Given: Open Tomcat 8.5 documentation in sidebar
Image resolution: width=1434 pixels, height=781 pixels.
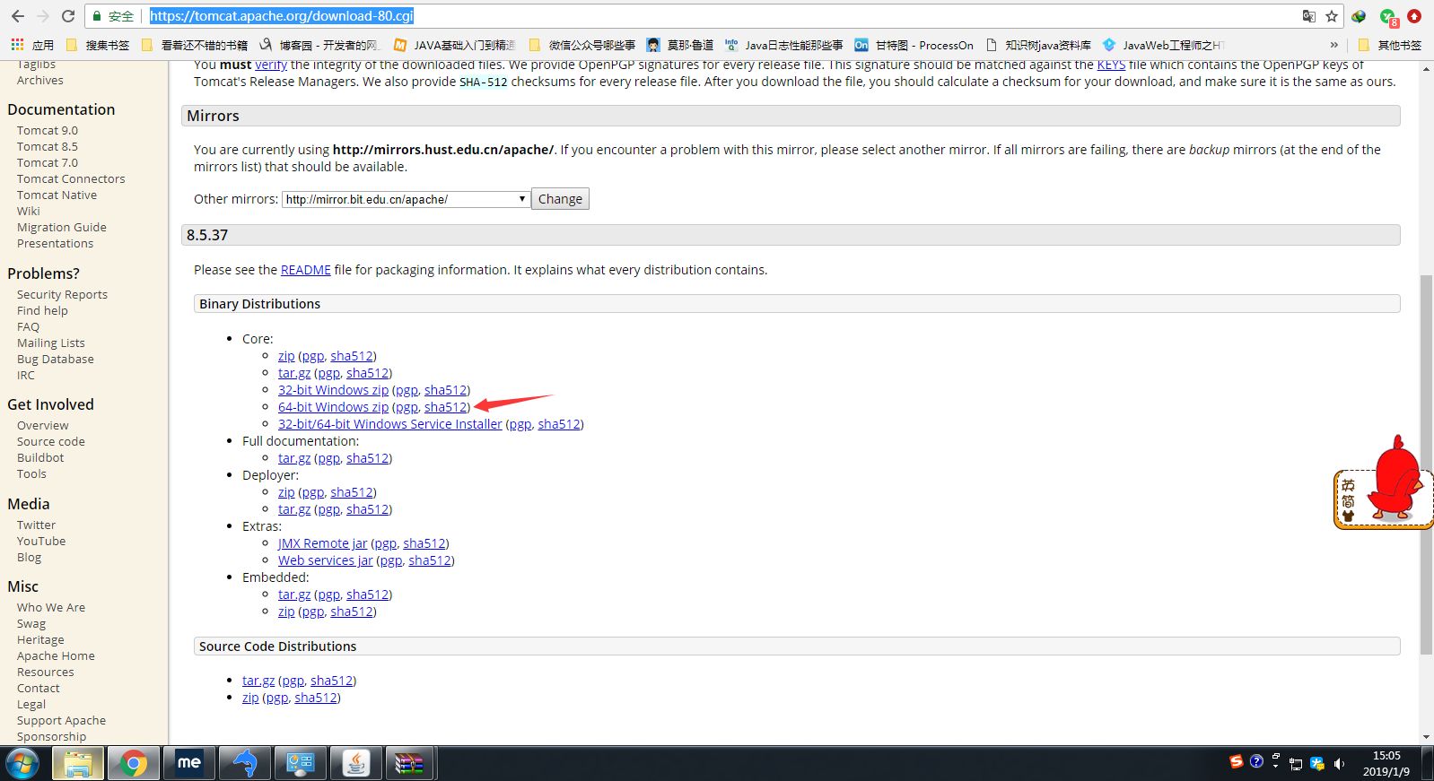Looking at the screenshot, I should pos(48,147).
